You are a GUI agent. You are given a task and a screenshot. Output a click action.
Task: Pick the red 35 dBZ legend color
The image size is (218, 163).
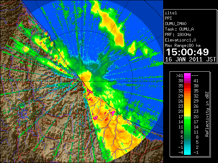click(x=187, y=86)
